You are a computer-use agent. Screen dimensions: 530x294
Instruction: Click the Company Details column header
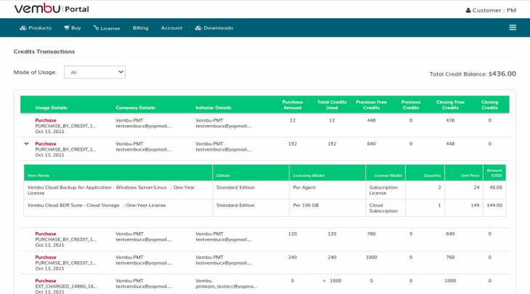(135, 108)
